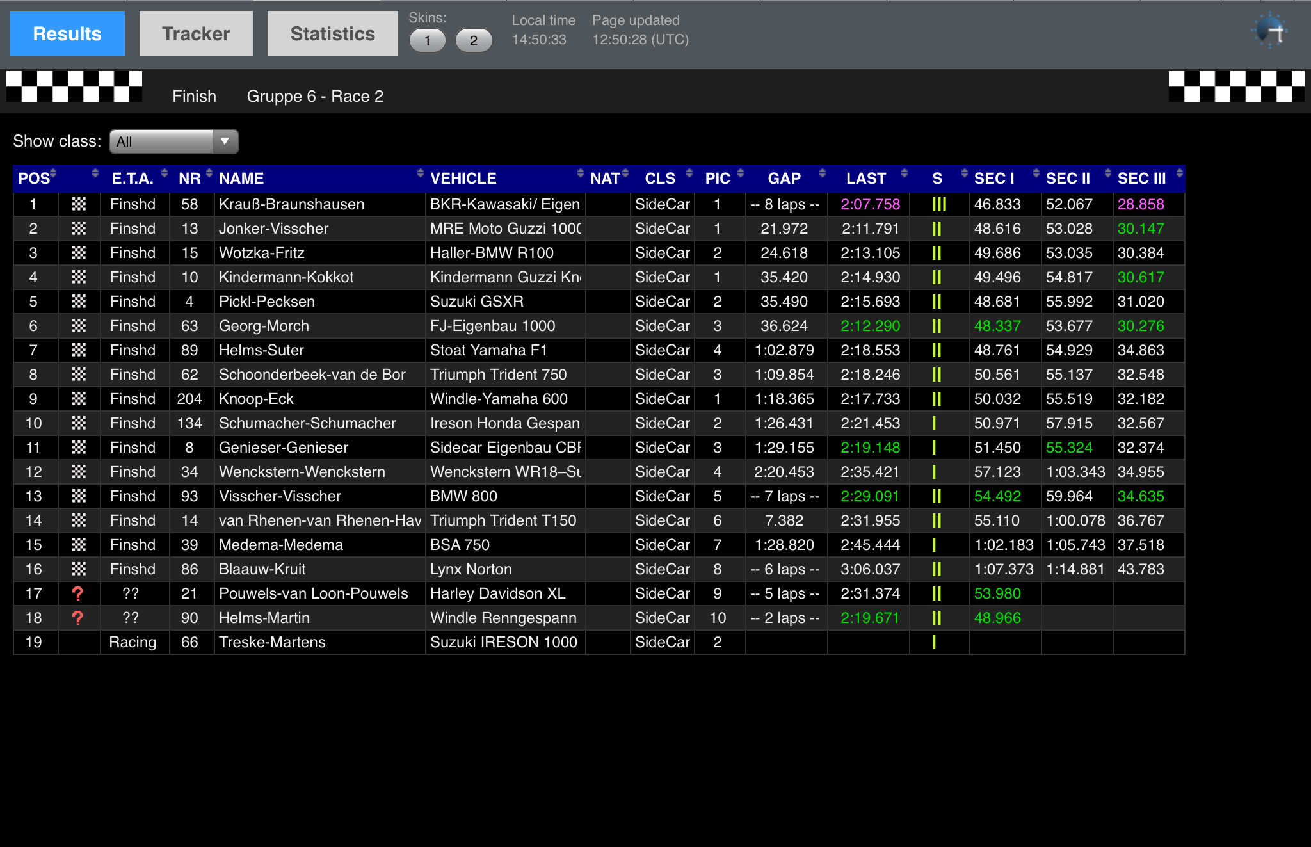
Task: Click double-bar sector indicator for Blaauw-Kruit
Action: click(937, 569)
